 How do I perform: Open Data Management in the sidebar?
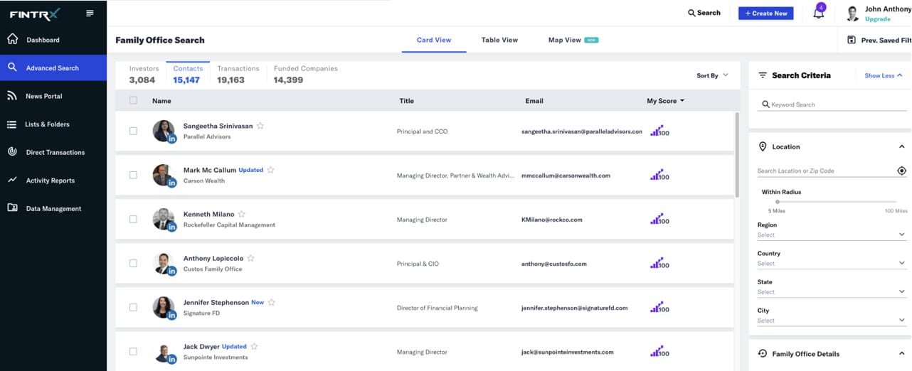(53, 208)
